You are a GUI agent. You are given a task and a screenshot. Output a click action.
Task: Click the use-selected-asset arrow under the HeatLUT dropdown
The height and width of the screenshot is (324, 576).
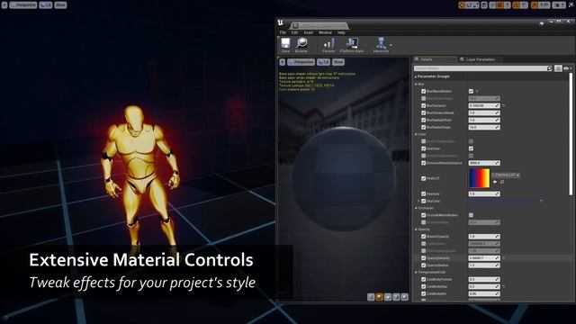coord(495,182)
